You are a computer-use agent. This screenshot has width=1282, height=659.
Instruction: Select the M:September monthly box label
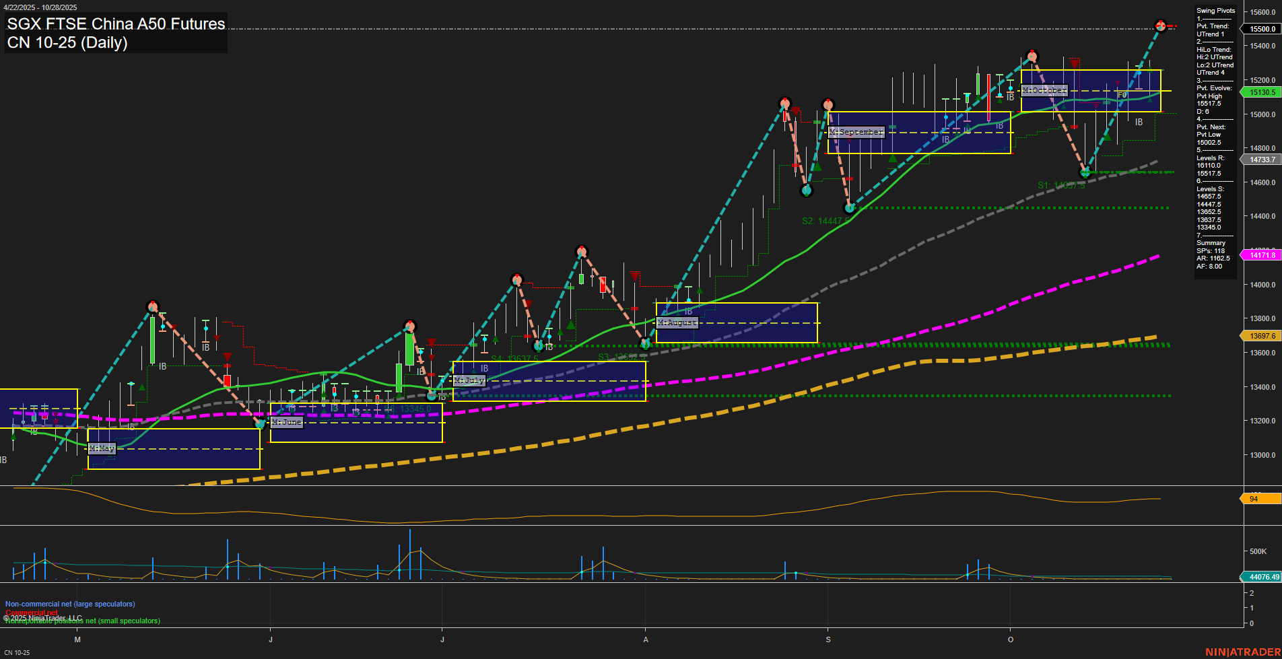[855, 132]
